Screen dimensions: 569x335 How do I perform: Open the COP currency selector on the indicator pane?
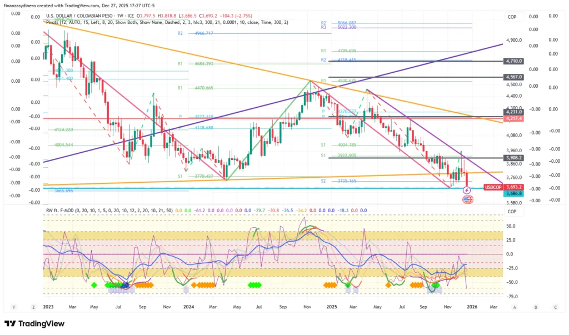click(x=512, y=211)
